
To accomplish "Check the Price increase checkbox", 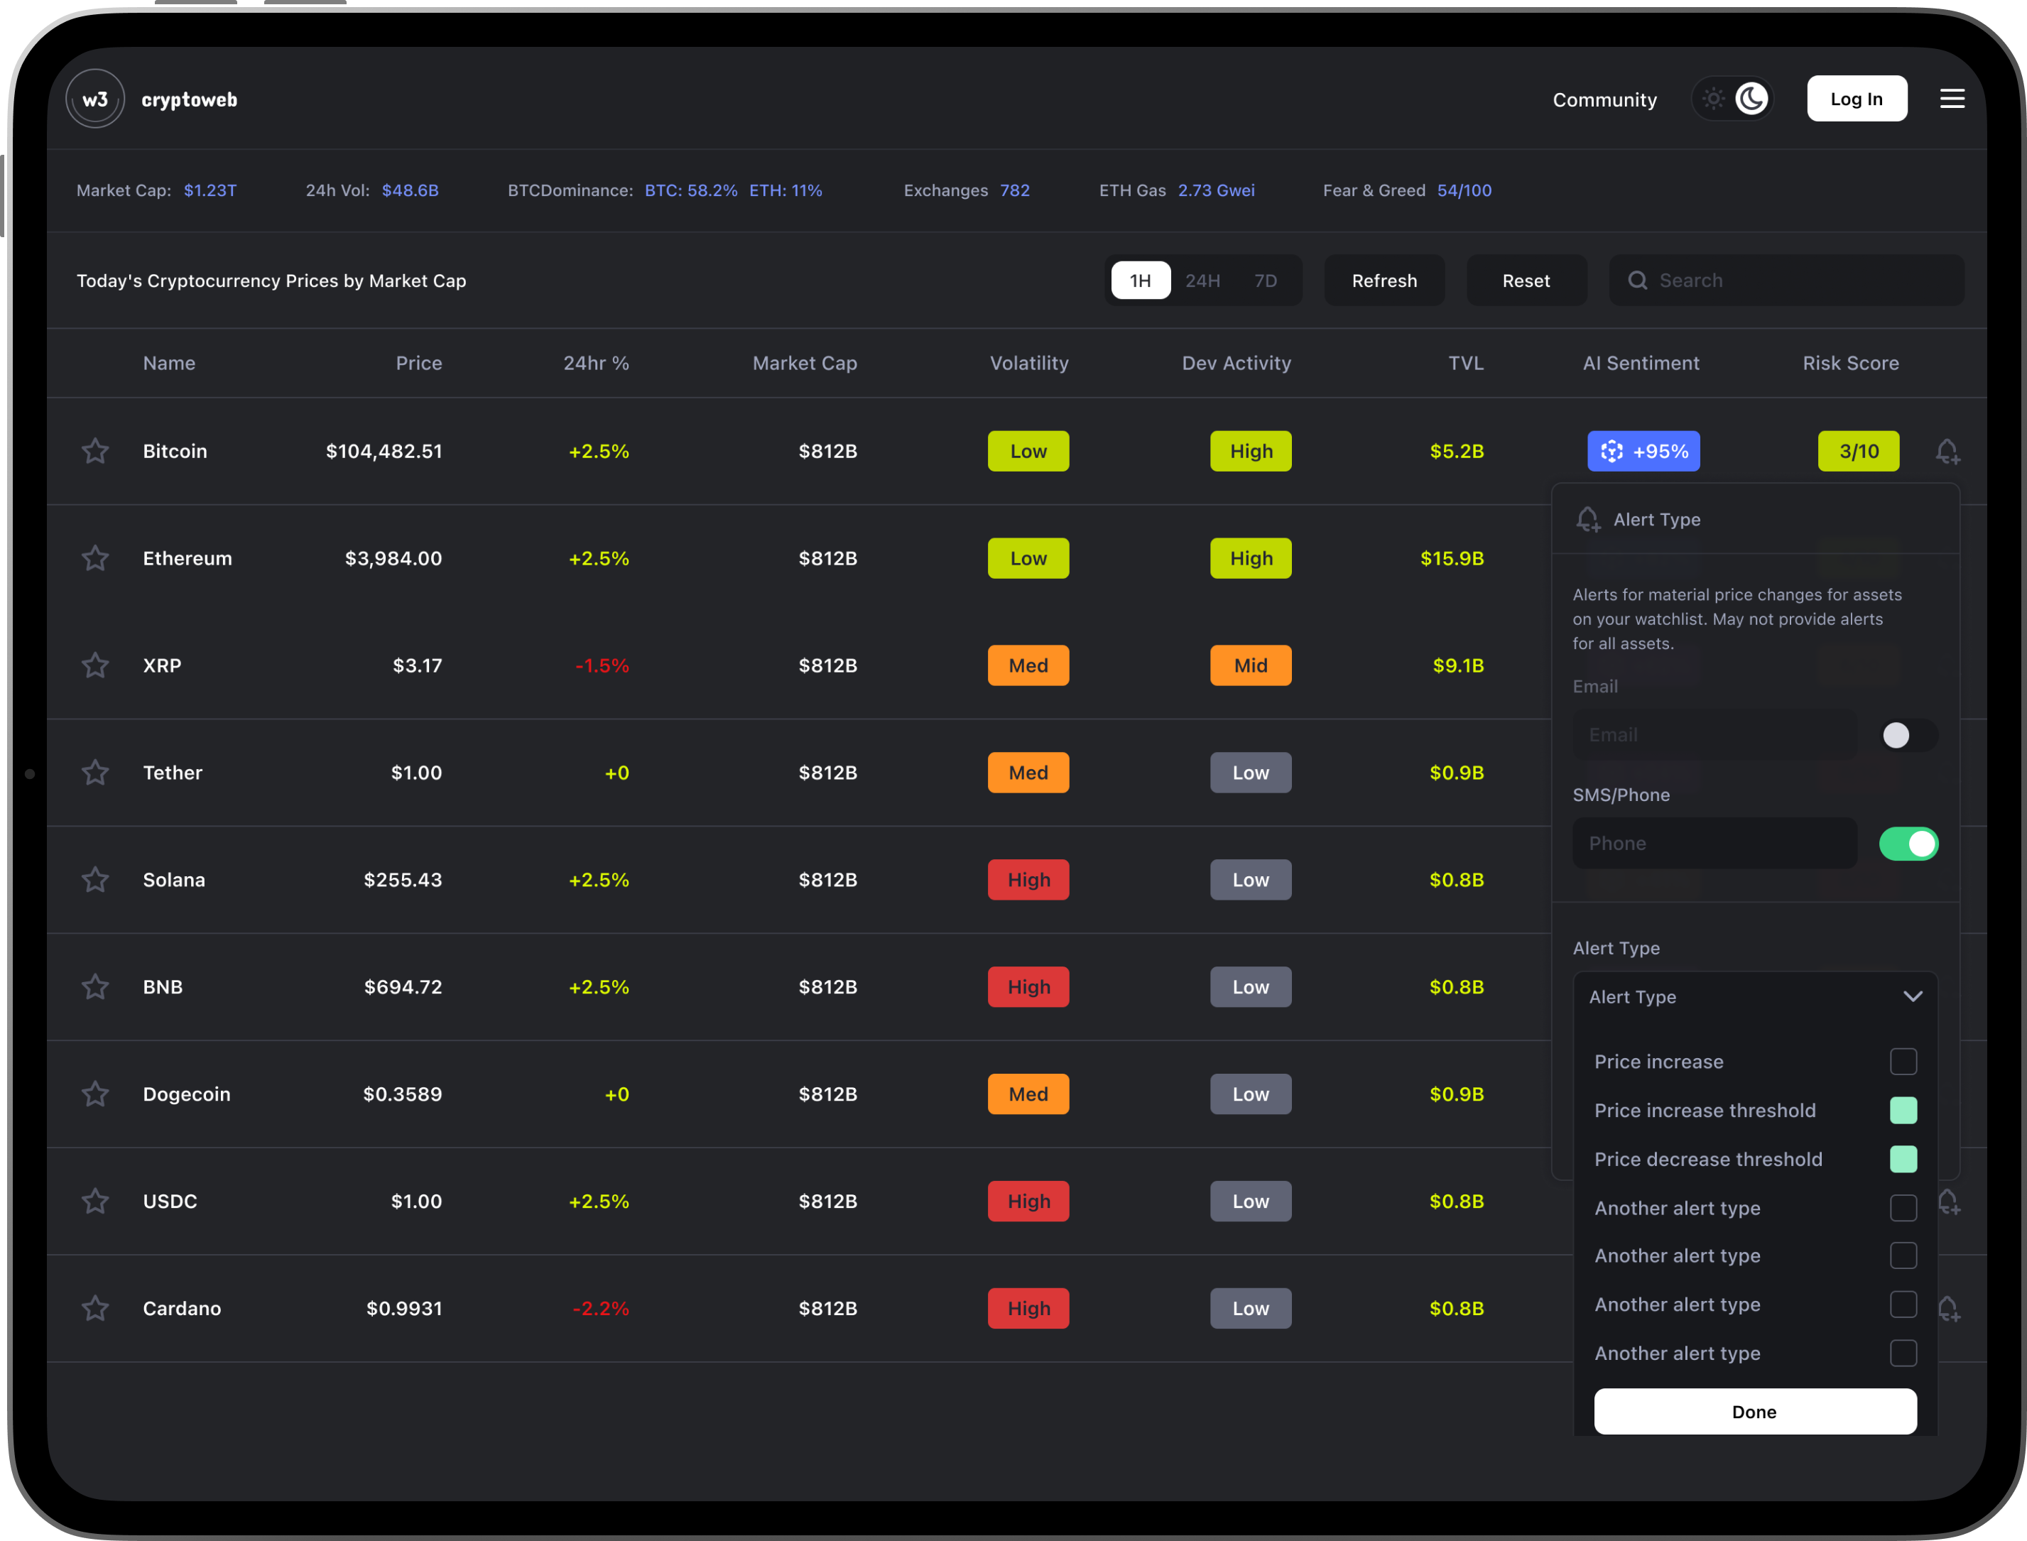I will pyautogui.click(x=1903, y=1061).
